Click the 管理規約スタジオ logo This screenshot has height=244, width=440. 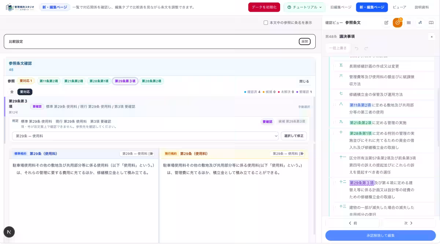pyautogui.click(x=20, y=7)
